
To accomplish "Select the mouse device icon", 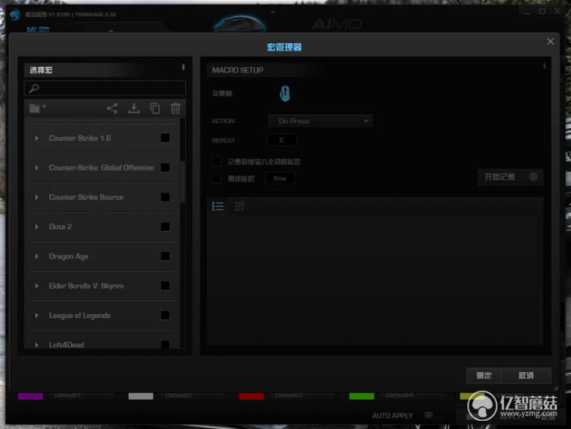I will tap(285, 94).
